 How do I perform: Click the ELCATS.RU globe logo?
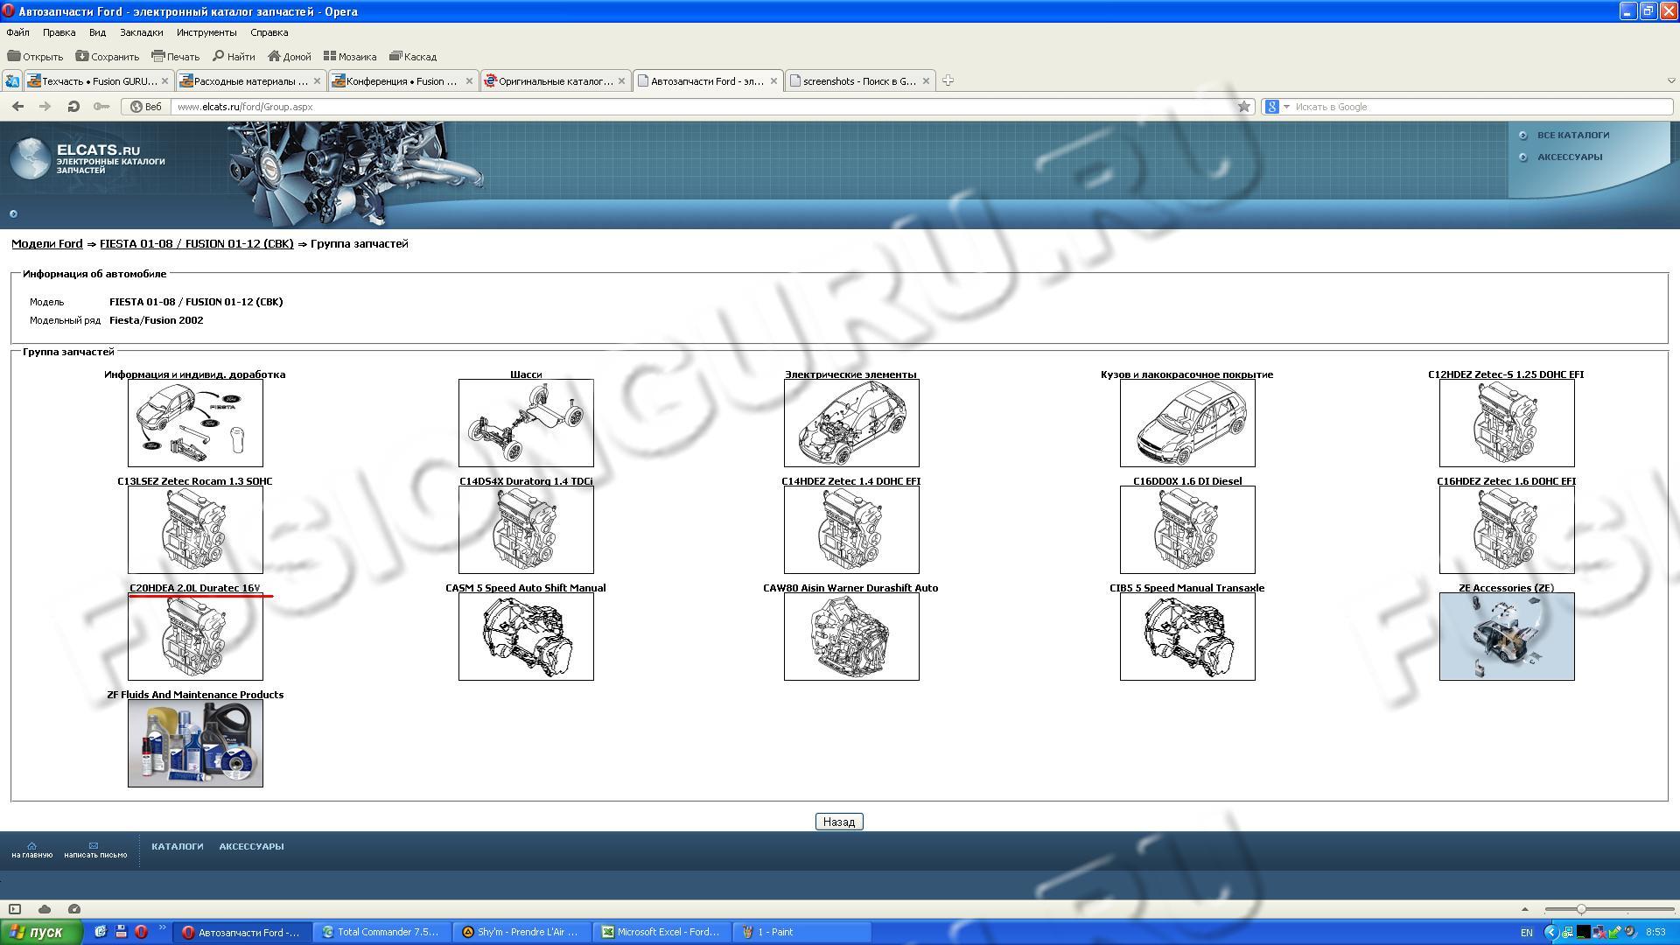coord(31,158)
